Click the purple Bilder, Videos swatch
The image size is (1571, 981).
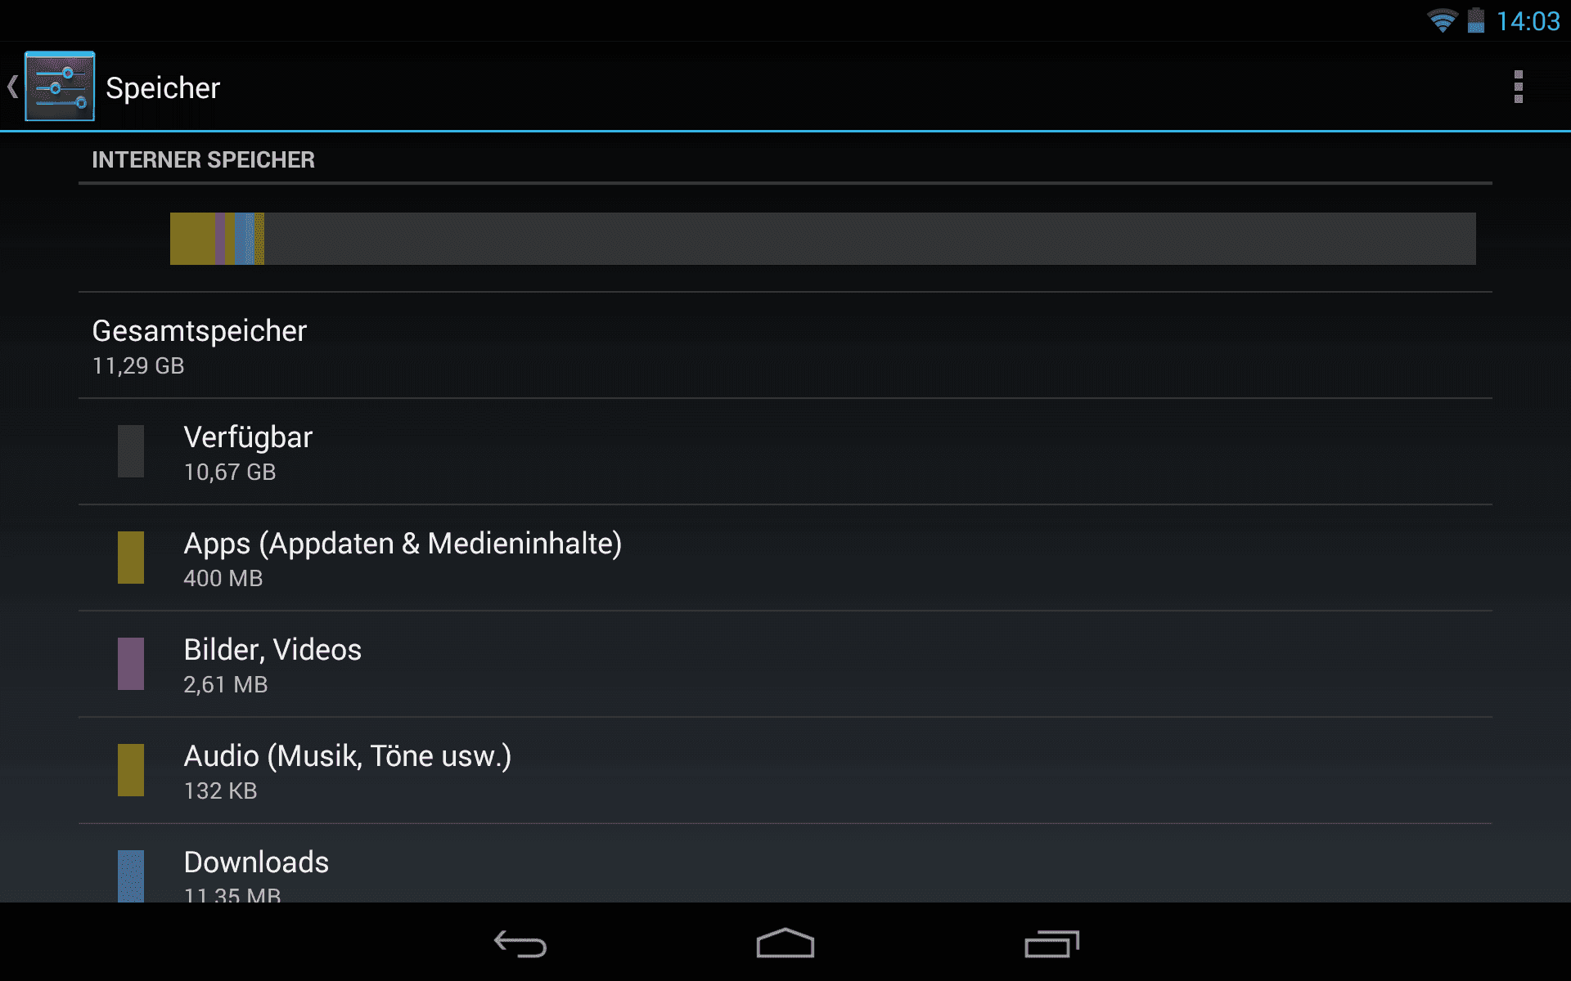click(131, 664)
